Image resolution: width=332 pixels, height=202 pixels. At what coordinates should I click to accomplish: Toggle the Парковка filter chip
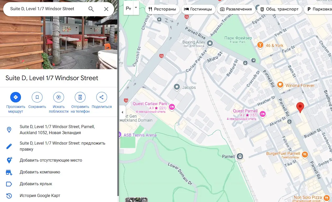click(x=319, y=9)
